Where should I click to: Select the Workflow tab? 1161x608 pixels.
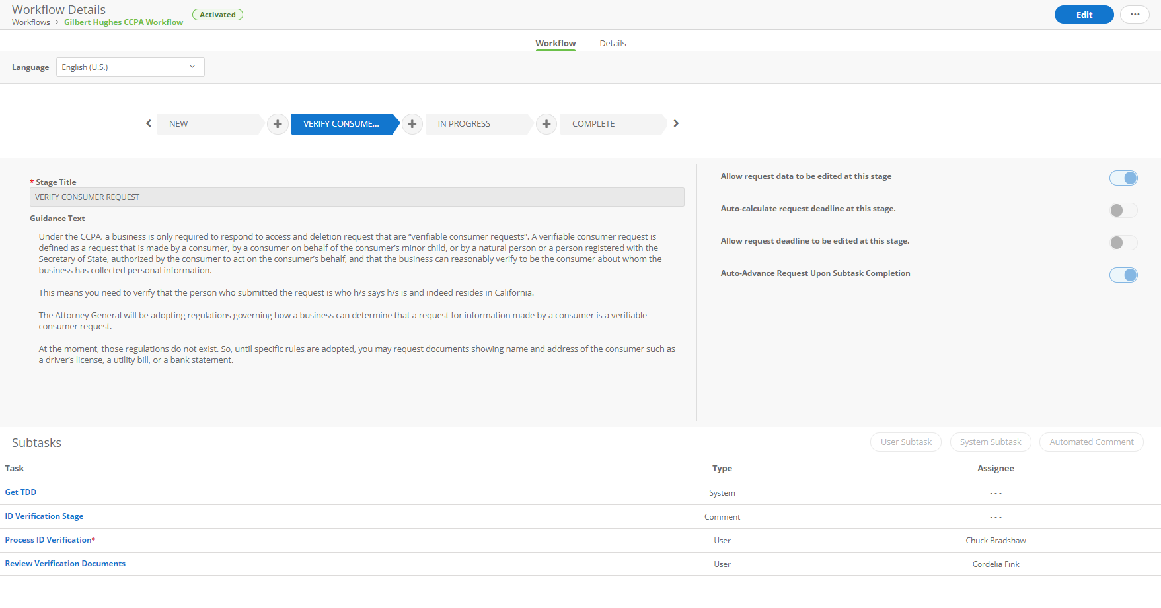tap(555, 43)
